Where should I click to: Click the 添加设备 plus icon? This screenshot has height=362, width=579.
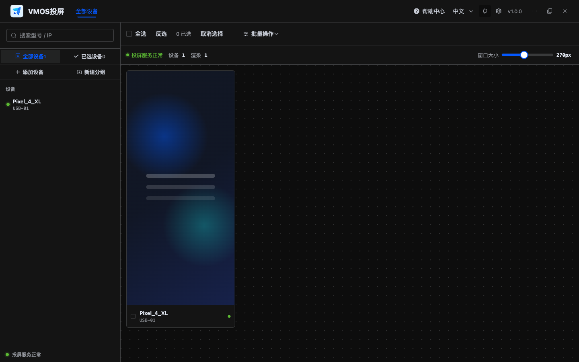17,72
